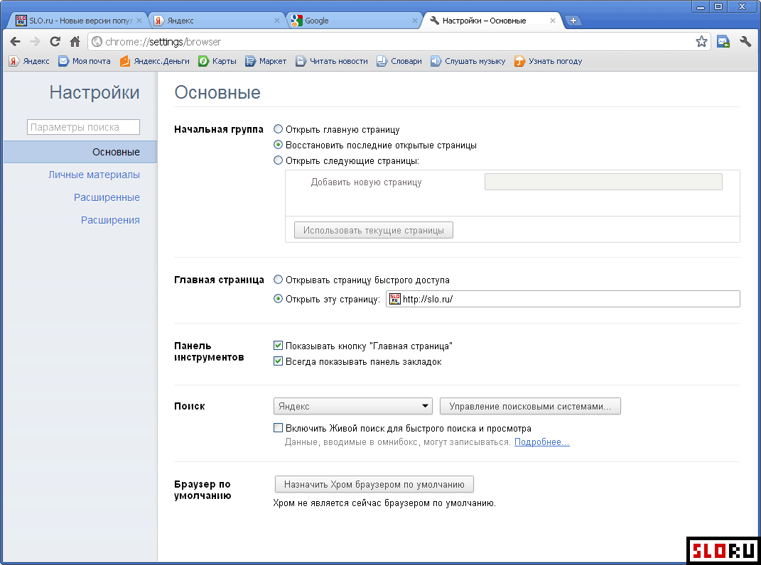This screenshot has width=761, height=565.
Task: Open the new tab plus button
Action: point(573,21)
